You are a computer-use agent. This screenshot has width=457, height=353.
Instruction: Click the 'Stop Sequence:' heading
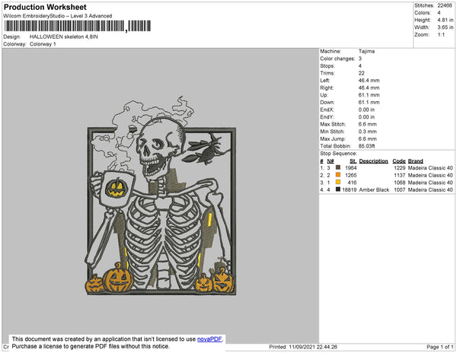338,154
